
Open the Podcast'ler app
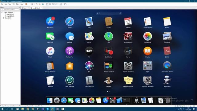click(x=70, y=51)
